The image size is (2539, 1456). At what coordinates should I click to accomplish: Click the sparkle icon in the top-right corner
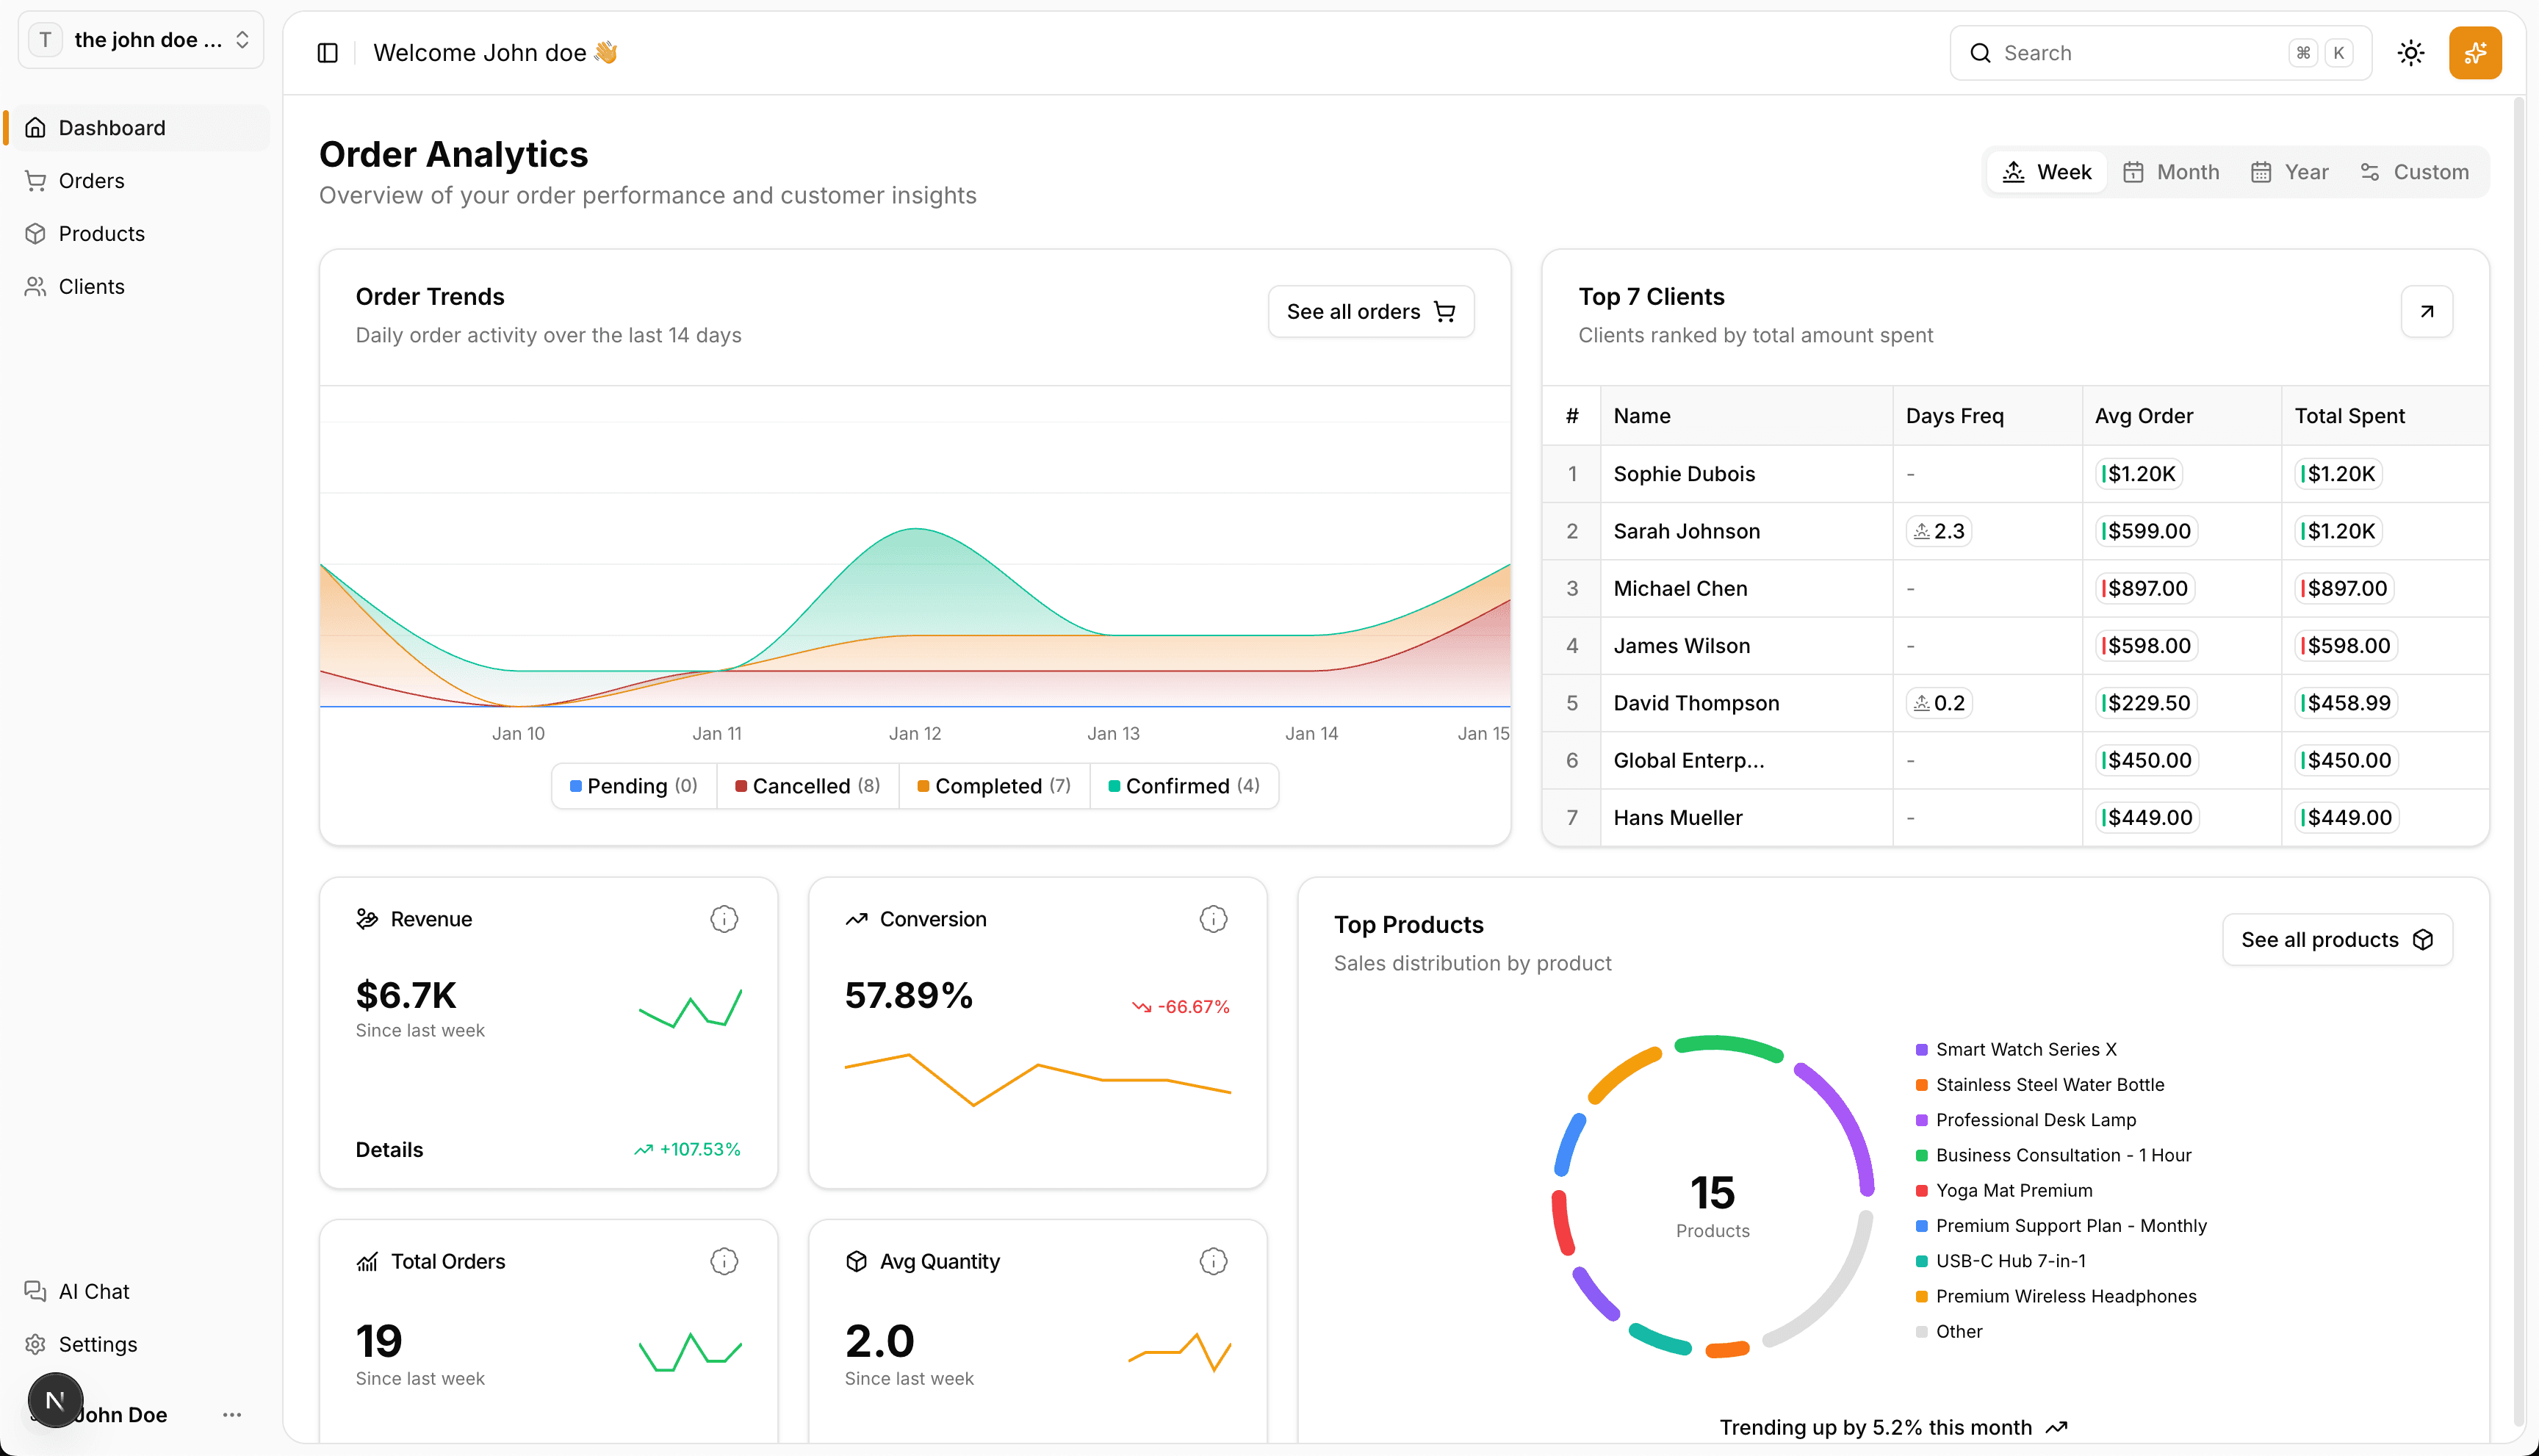(x=2475, y=52)
